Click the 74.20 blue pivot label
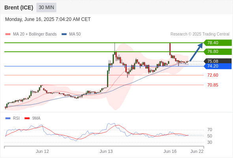 [218, 66]
